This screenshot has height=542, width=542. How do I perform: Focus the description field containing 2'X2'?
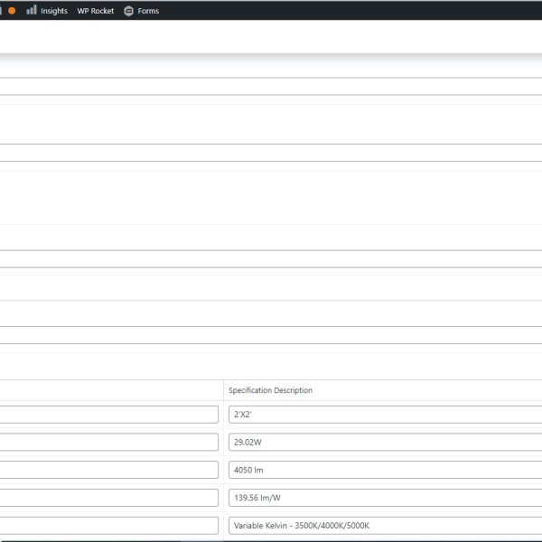(384, 415)
